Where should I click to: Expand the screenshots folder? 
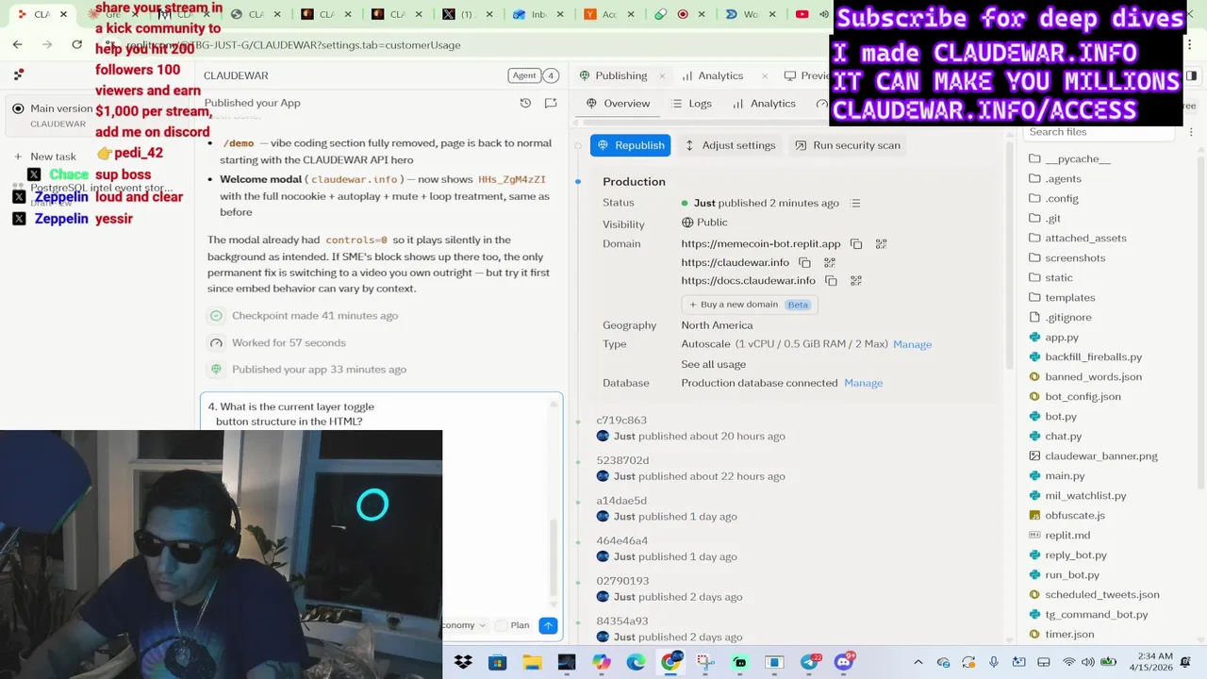point(1066,258)
